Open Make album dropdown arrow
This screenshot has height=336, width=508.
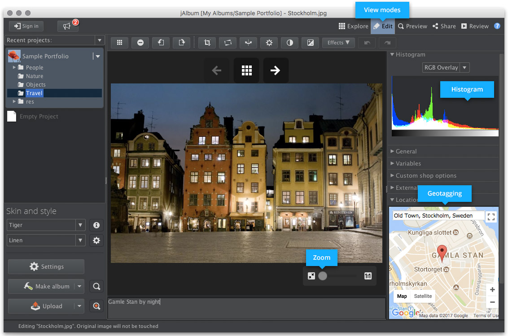[x=79, y=286]
